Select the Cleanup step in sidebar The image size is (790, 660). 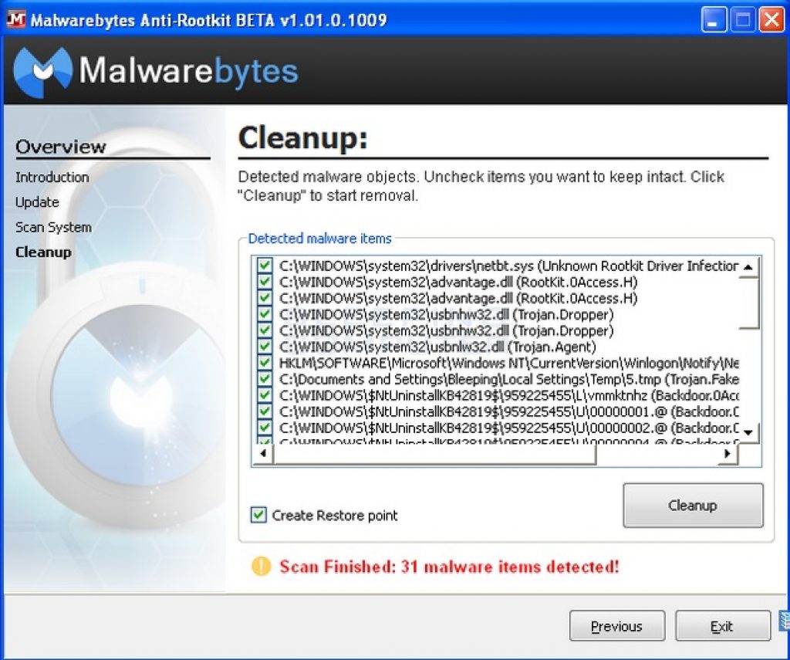pos(43,252)
